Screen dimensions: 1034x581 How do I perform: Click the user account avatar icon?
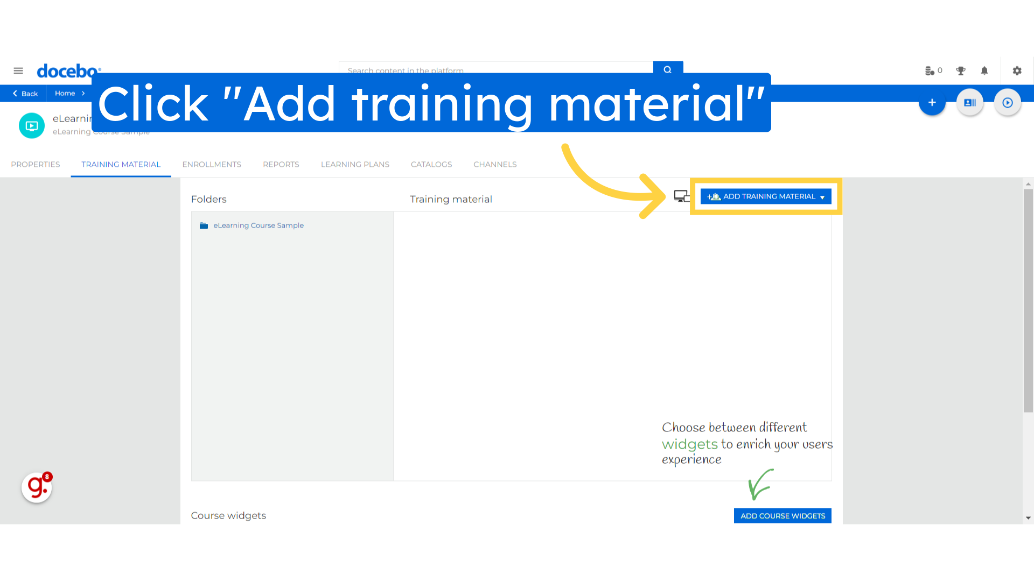(x=969, y=103)
